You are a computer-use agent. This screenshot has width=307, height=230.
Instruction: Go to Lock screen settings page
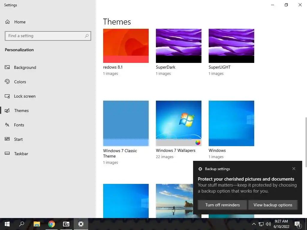(x=25, y=96)
